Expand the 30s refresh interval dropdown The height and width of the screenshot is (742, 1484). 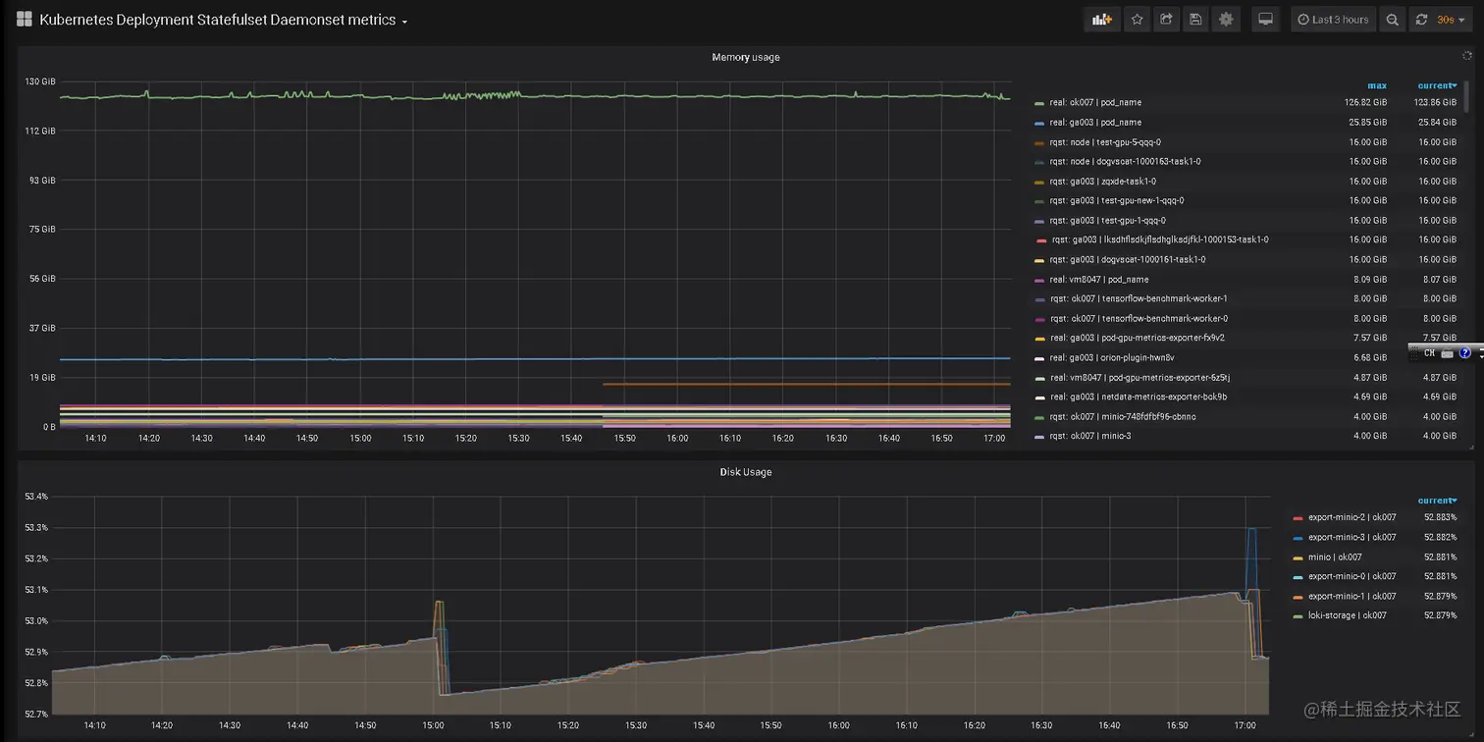(x=1451, y=20)
